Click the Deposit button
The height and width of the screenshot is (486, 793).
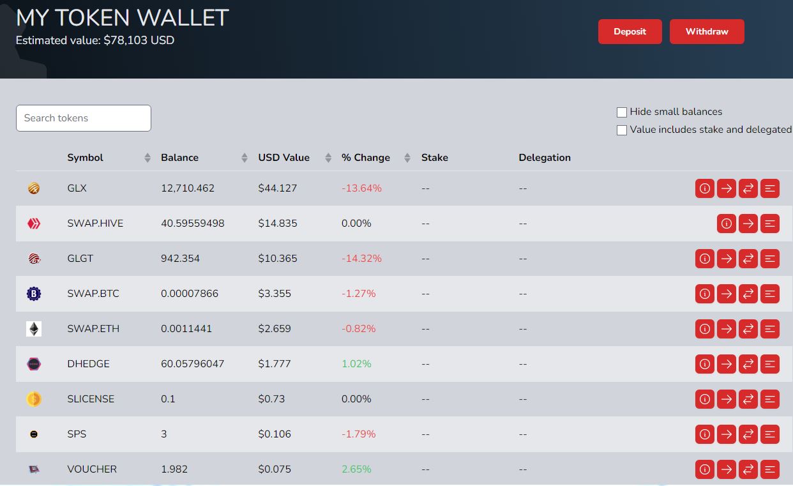point(630,31)
